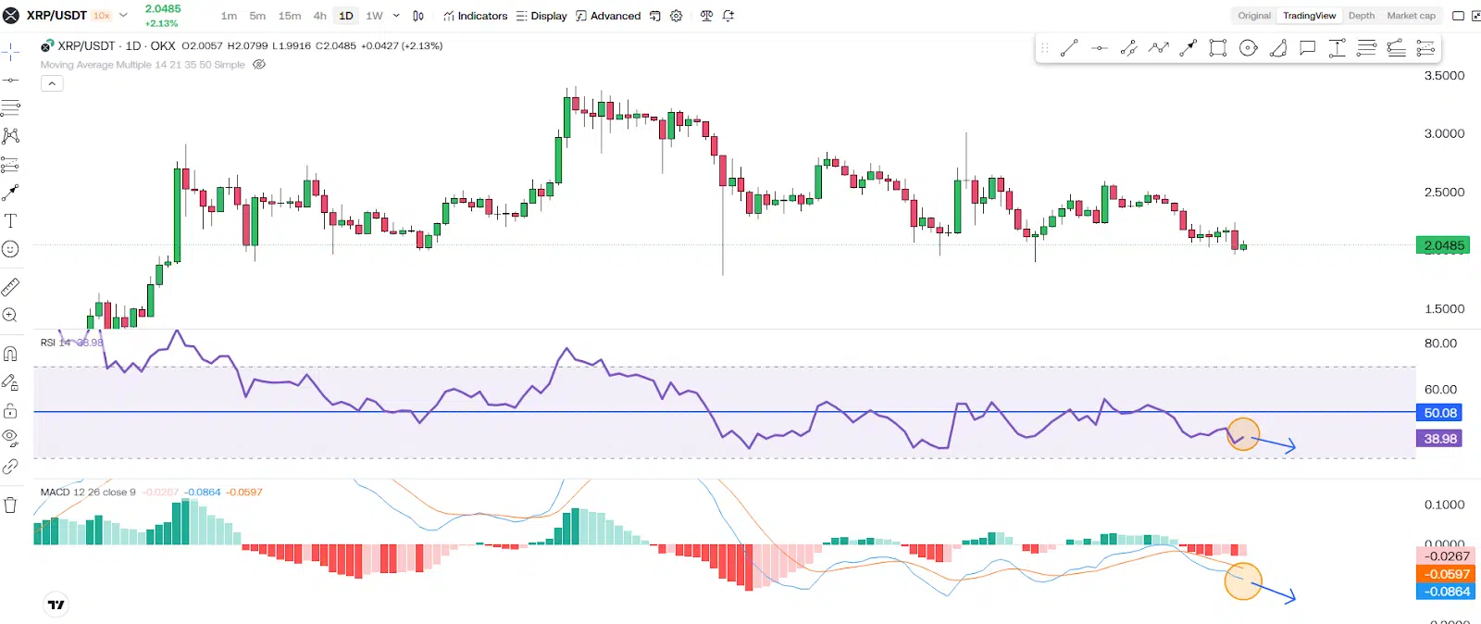Select the trend line tool in floating toolbar

[1069, 48]
